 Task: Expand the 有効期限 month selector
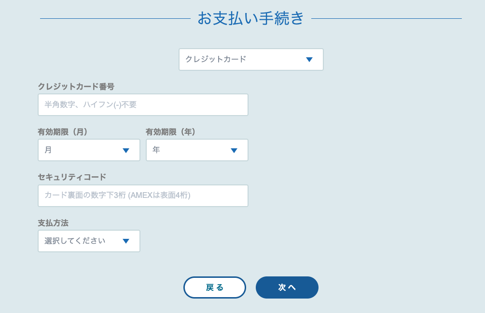click(89, 150)
